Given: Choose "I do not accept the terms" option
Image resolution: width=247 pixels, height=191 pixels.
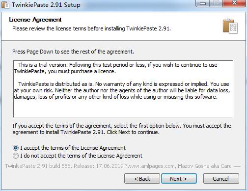Looking at the screenshot, I should [16, 156].
